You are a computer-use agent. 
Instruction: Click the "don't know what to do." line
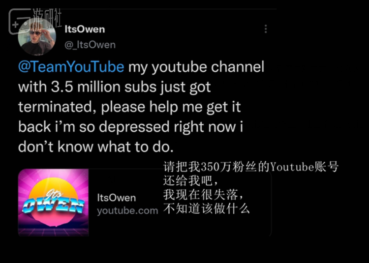[96, 147]
